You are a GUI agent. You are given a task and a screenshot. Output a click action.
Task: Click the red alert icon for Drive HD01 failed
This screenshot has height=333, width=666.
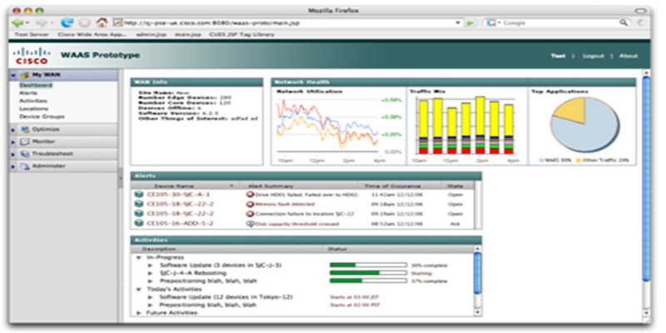tap(250, 195)
